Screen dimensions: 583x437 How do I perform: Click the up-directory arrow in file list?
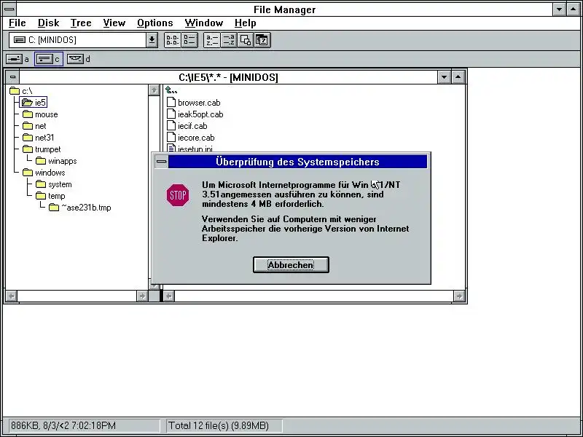coord(171,90)
